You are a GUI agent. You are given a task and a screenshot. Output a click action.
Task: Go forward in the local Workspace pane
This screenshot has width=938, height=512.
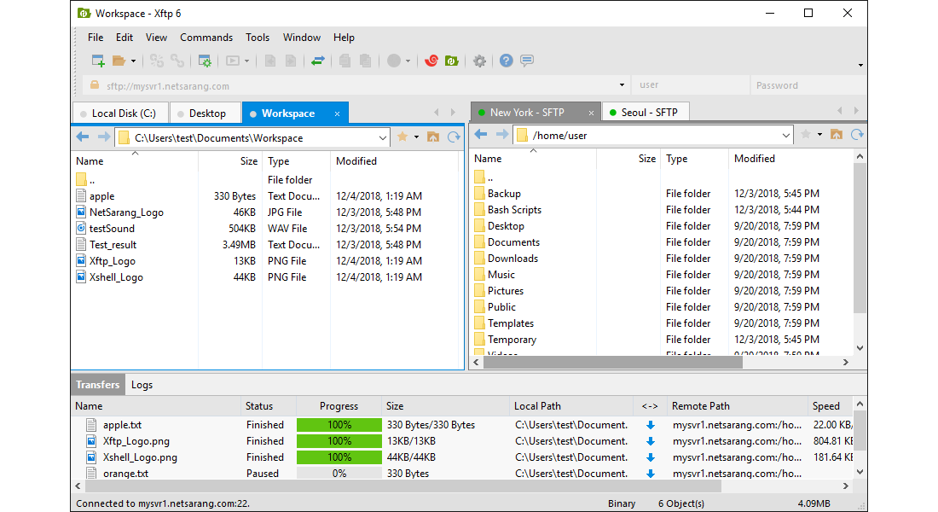click(104, 137)
